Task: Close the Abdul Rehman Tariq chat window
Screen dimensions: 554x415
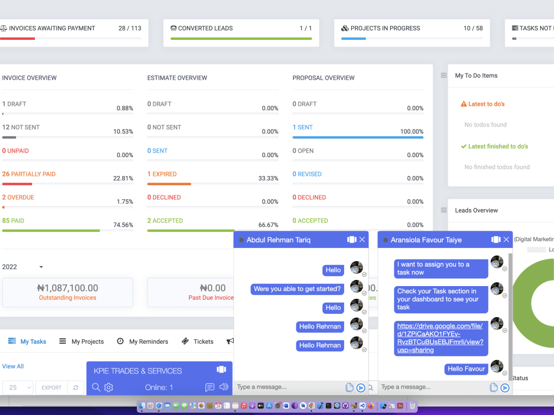Action: [x=362, y=240]
